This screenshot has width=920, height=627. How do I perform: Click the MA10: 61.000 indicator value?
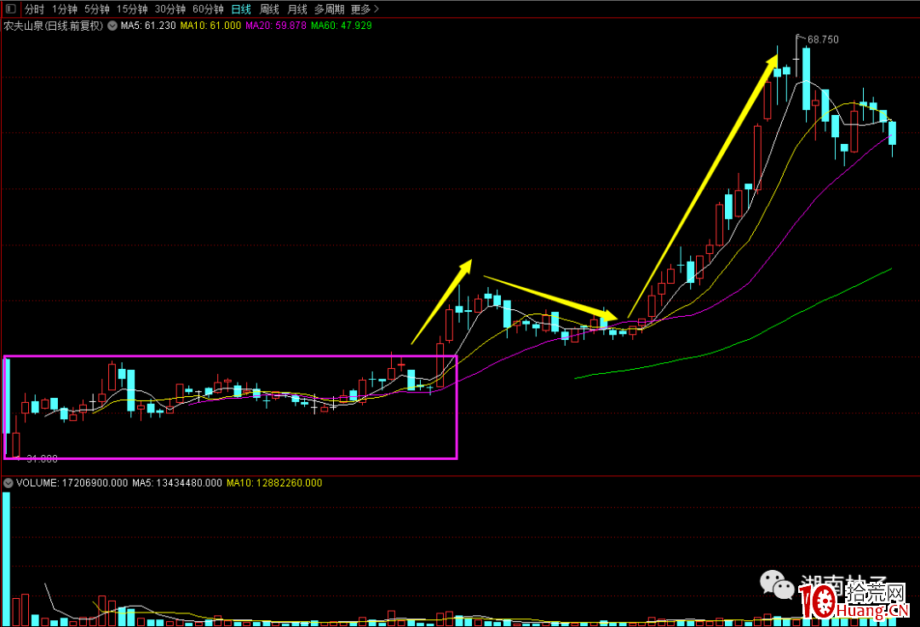pyautogui.click(x=210, y=26)
